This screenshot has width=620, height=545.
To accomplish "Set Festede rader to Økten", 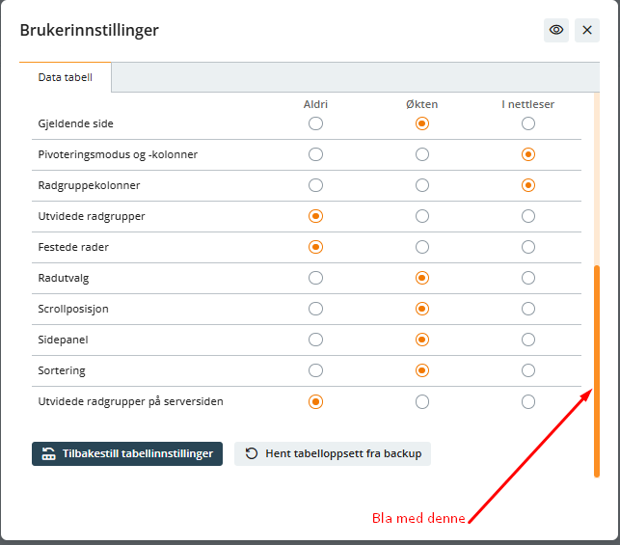I will click(422, 247).
